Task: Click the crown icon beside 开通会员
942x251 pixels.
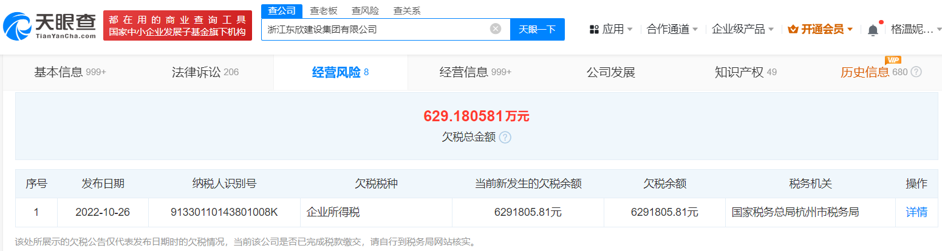Action: pos(793,29)
